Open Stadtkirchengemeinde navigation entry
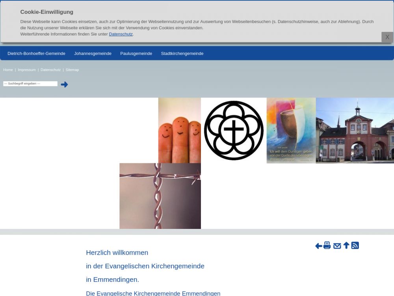 182,54
